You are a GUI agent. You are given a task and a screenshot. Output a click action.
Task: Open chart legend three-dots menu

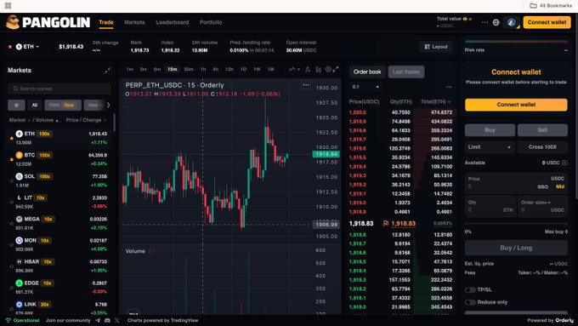pyautogui.click(x=306, y=85)
